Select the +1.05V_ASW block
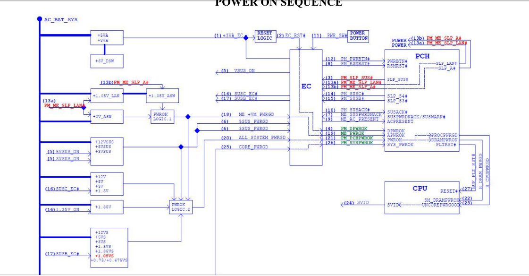This screenshot has height=276, width=529. pos(162,96)
